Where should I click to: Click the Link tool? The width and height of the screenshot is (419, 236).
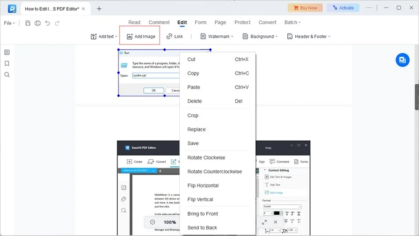pyautogui.click(x=175, y=37)
